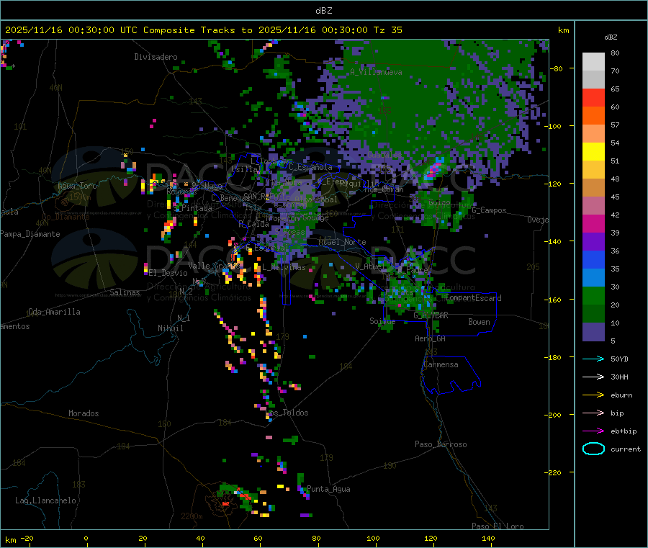This screenshot has height=548, width=648.
Task: Click the 'Morados' map label
Action: tap(84, 413)
